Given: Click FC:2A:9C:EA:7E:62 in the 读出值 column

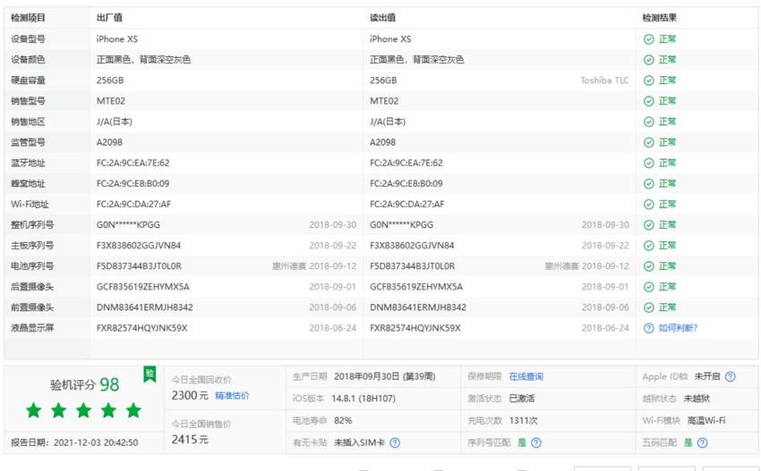Looking at the screenshot, I should coord(406,164).
